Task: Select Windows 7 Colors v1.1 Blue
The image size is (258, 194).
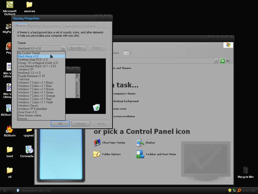Action: click(41, 86)
